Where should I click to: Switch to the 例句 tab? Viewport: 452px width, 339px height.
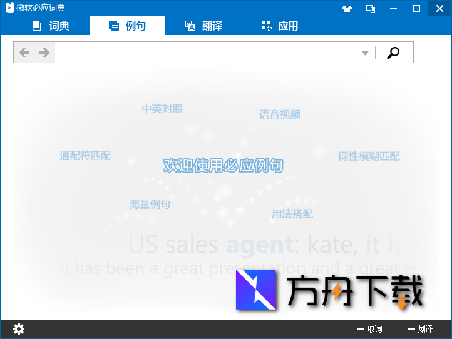[x=128, y=26]
